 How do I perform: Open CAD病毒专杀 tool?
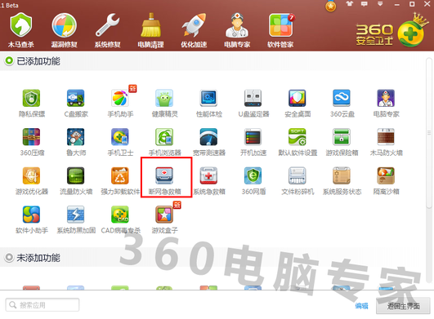point(120,219)
